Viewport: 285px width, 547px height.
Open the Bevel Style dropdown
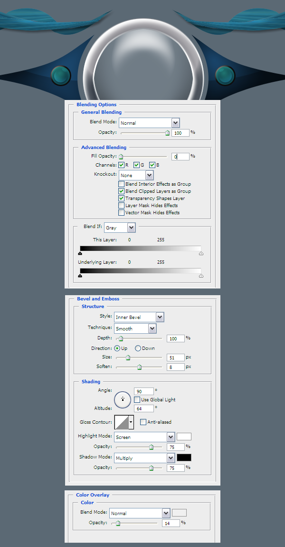click(x=139, y=317)
